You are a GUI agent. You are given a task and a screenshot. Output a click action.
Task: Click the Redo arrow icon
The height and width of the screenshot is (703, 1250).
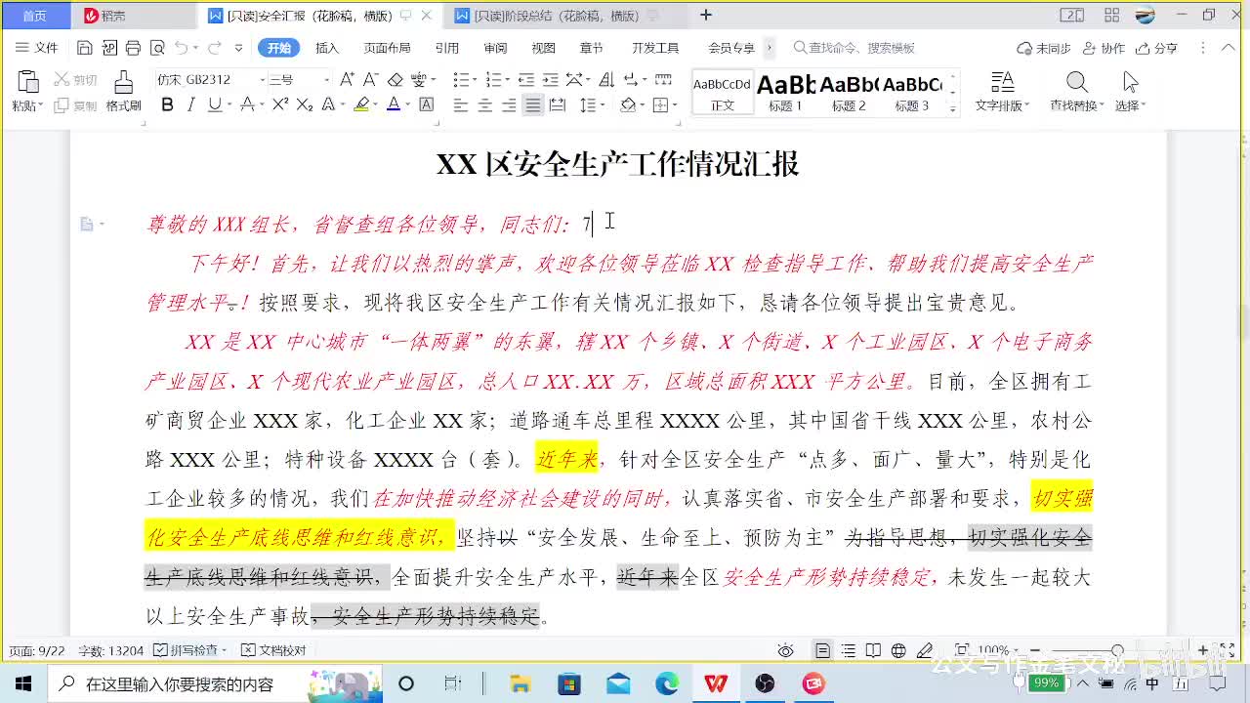click(x=214, y=48)
